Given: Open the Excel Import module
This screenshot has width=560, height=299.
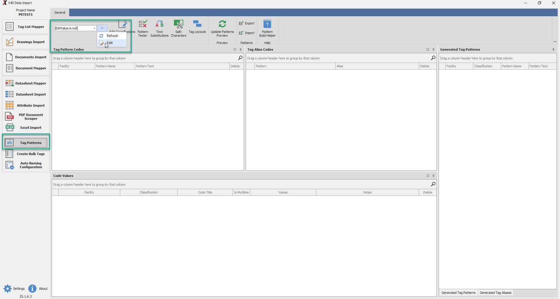Looking at the screenshot, I should [26, 128].
